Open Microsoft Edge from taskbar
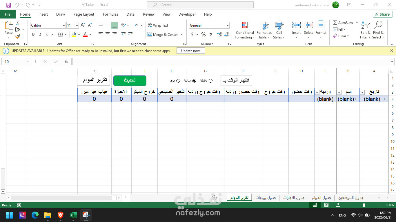396x222 pixels. (x=35, y=215)
